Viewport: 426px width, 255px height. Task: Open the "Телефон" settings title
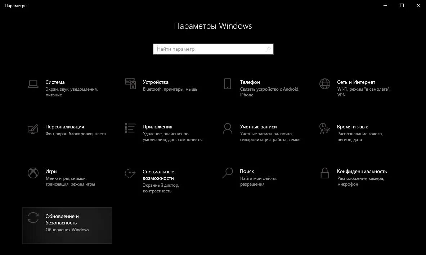click(x=250, y=82)
